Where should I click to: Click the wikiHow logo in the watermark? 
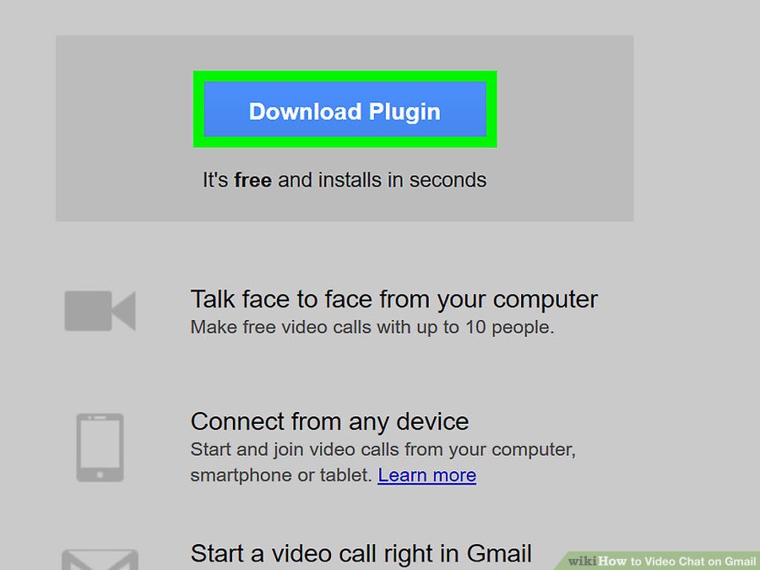597,561
